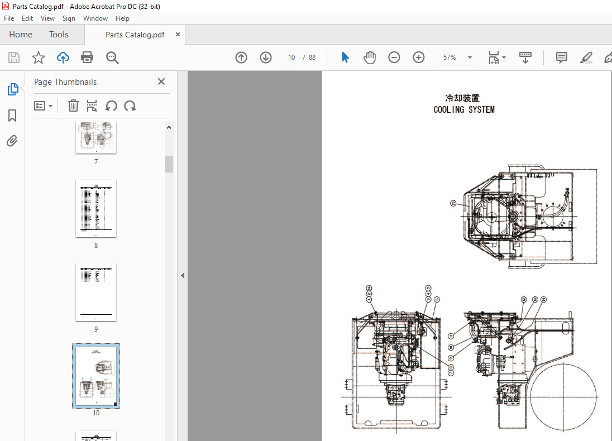Open the page fit options dropdown arrow
The width and height of the screenshot is (612, 441).
point(504,57)
